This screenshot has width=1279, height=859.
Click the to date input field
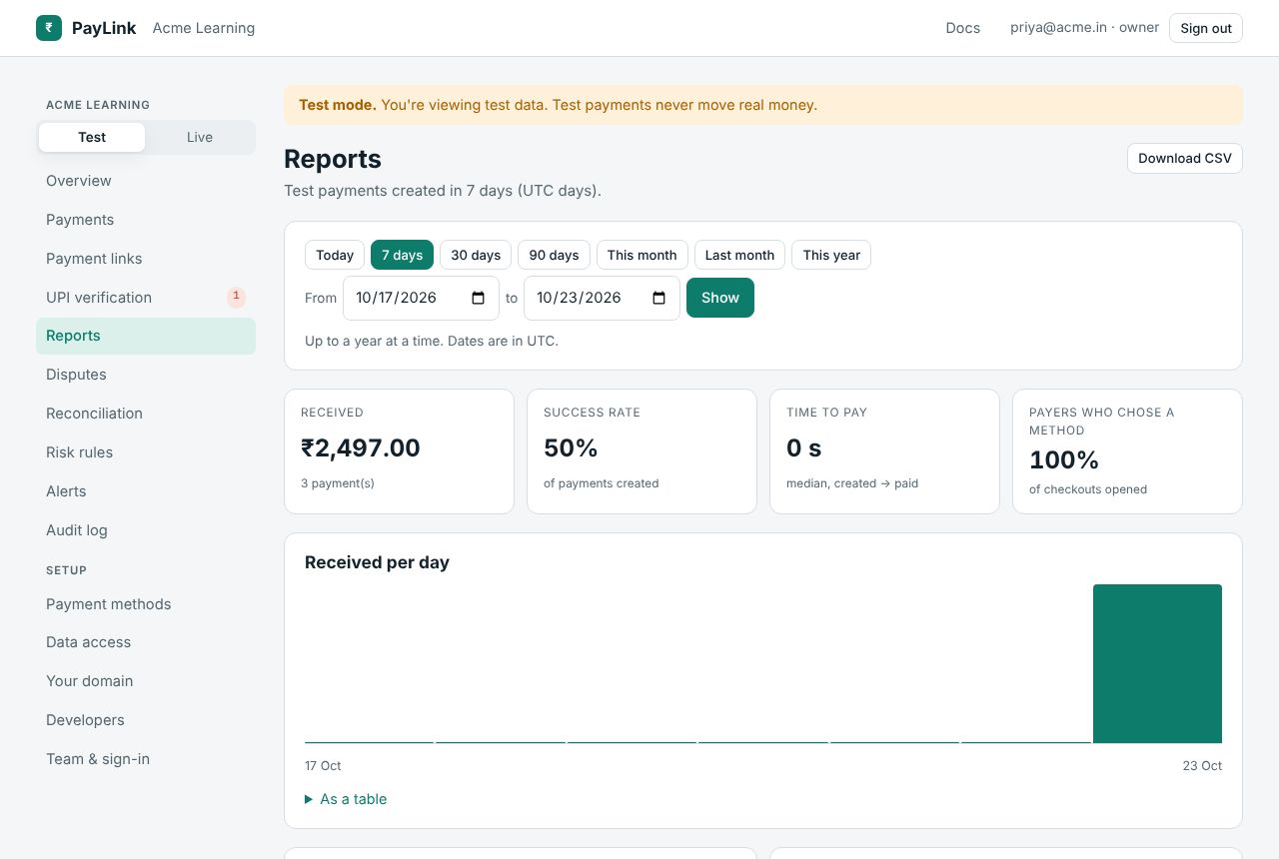point(602,298)
